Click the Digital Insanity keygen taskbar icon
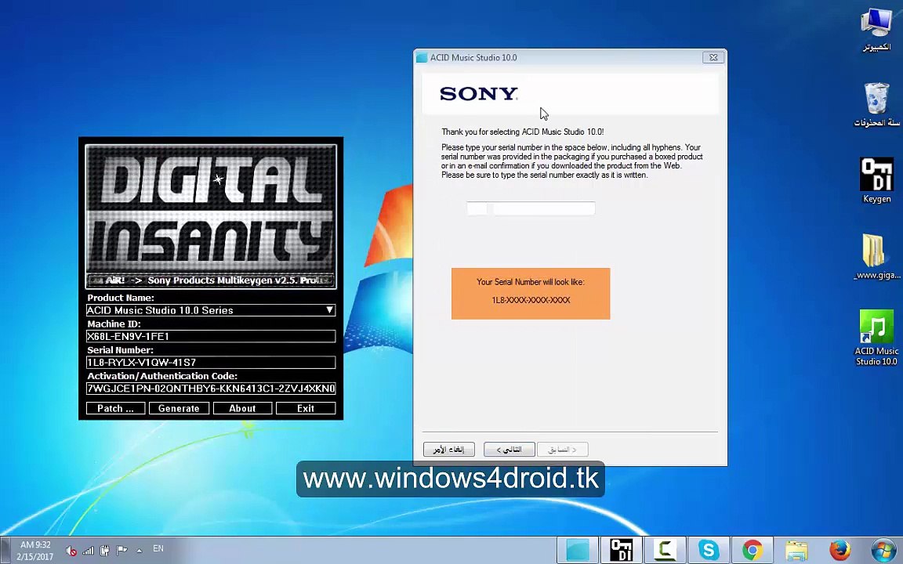Image resolution: width=903 pixels, height=564 pixels. click(622, 550)
